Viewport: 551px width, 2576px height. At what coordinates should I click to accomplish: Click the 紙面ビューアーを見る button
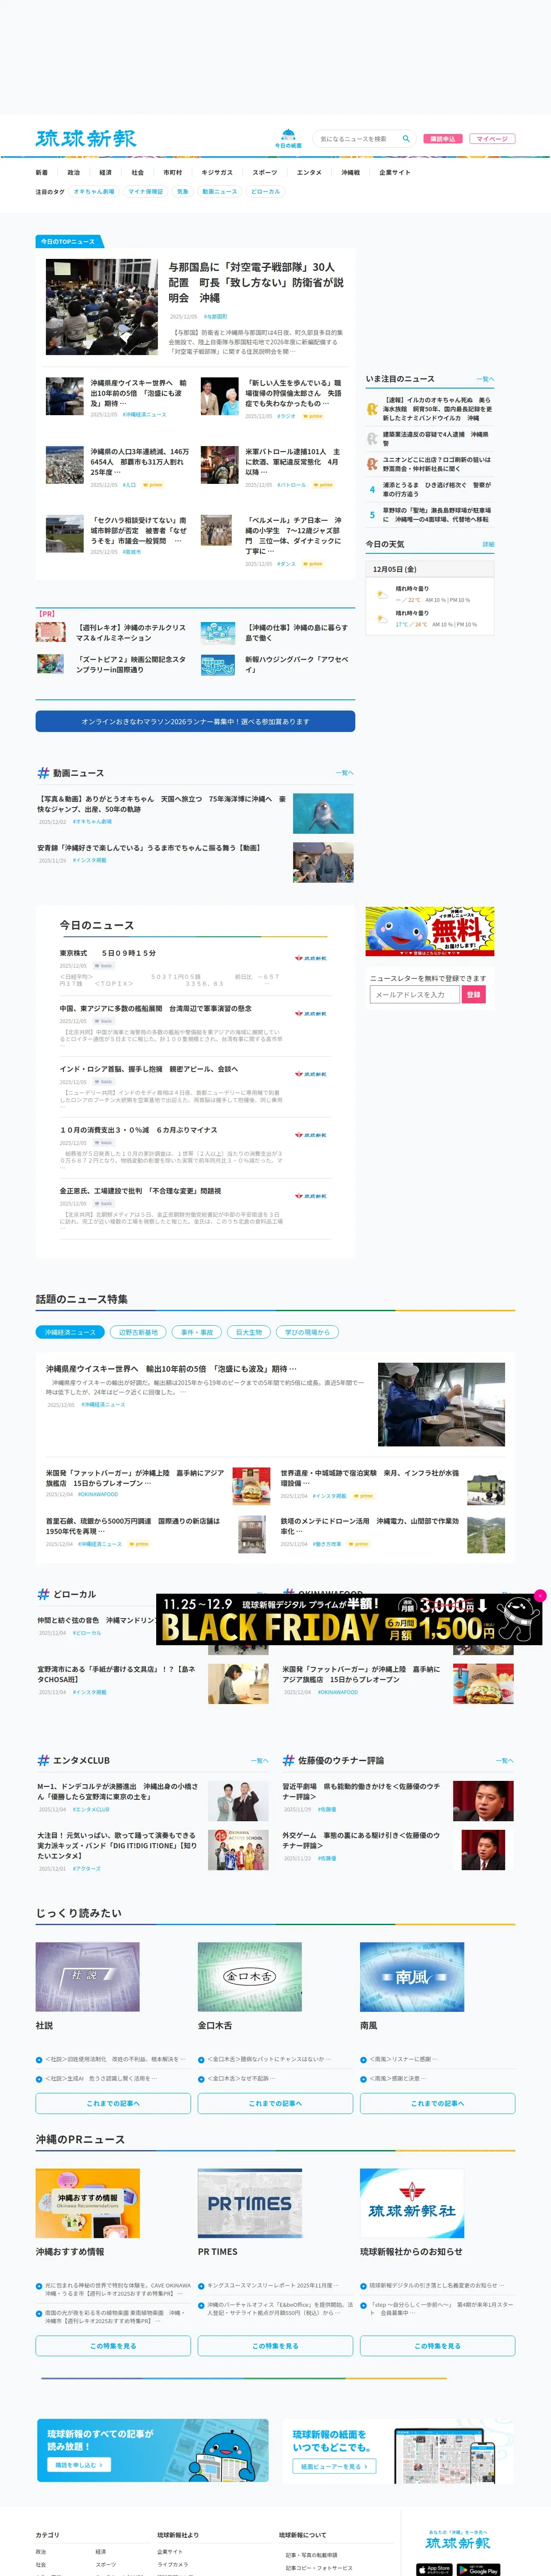pos(334,2467)
